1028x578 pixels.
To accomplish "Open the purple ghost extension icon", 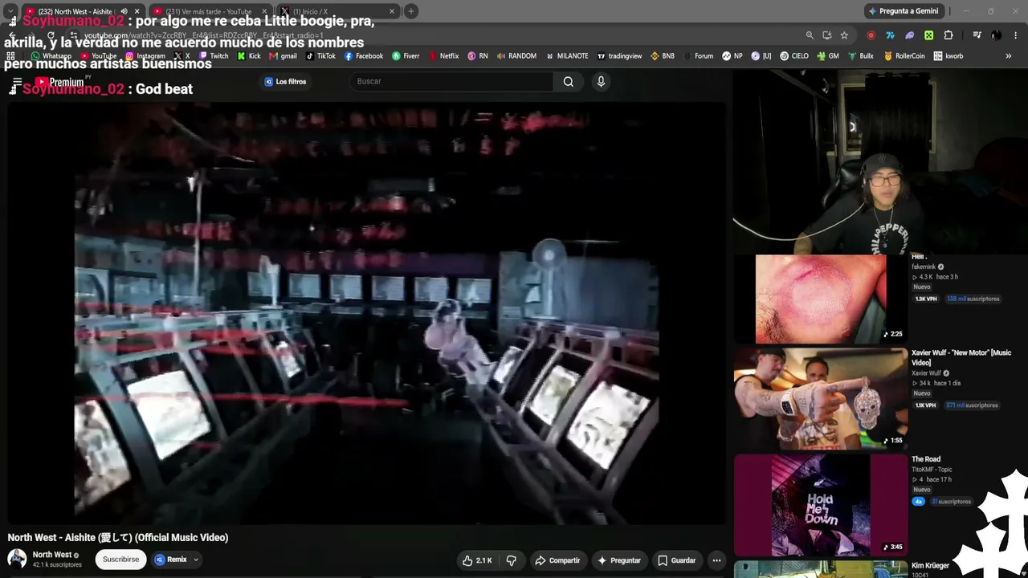I will pos(910,35).
